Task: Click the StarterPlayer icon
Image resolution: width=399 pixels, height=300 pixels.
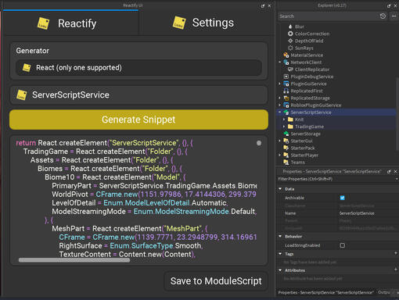Action: click(x=286, y=155)
